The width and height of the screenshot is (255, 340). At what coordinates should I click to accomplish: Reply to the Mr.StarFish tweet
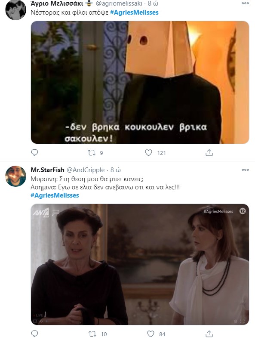point(35,334)
